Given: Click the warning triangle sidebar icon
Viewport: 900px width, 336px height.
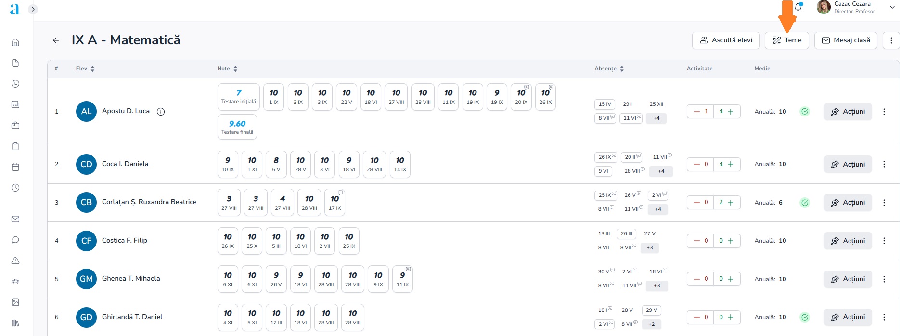Looking at the screenshot, I should coord(15,260).
